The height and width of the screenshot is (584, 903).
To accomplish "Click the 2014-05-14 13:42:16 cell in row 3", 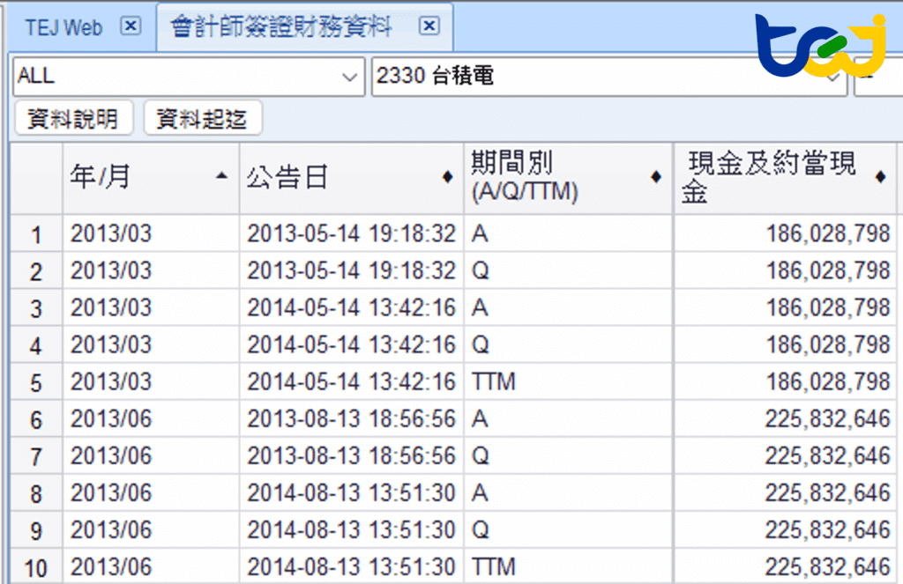I will pos(351,308).
